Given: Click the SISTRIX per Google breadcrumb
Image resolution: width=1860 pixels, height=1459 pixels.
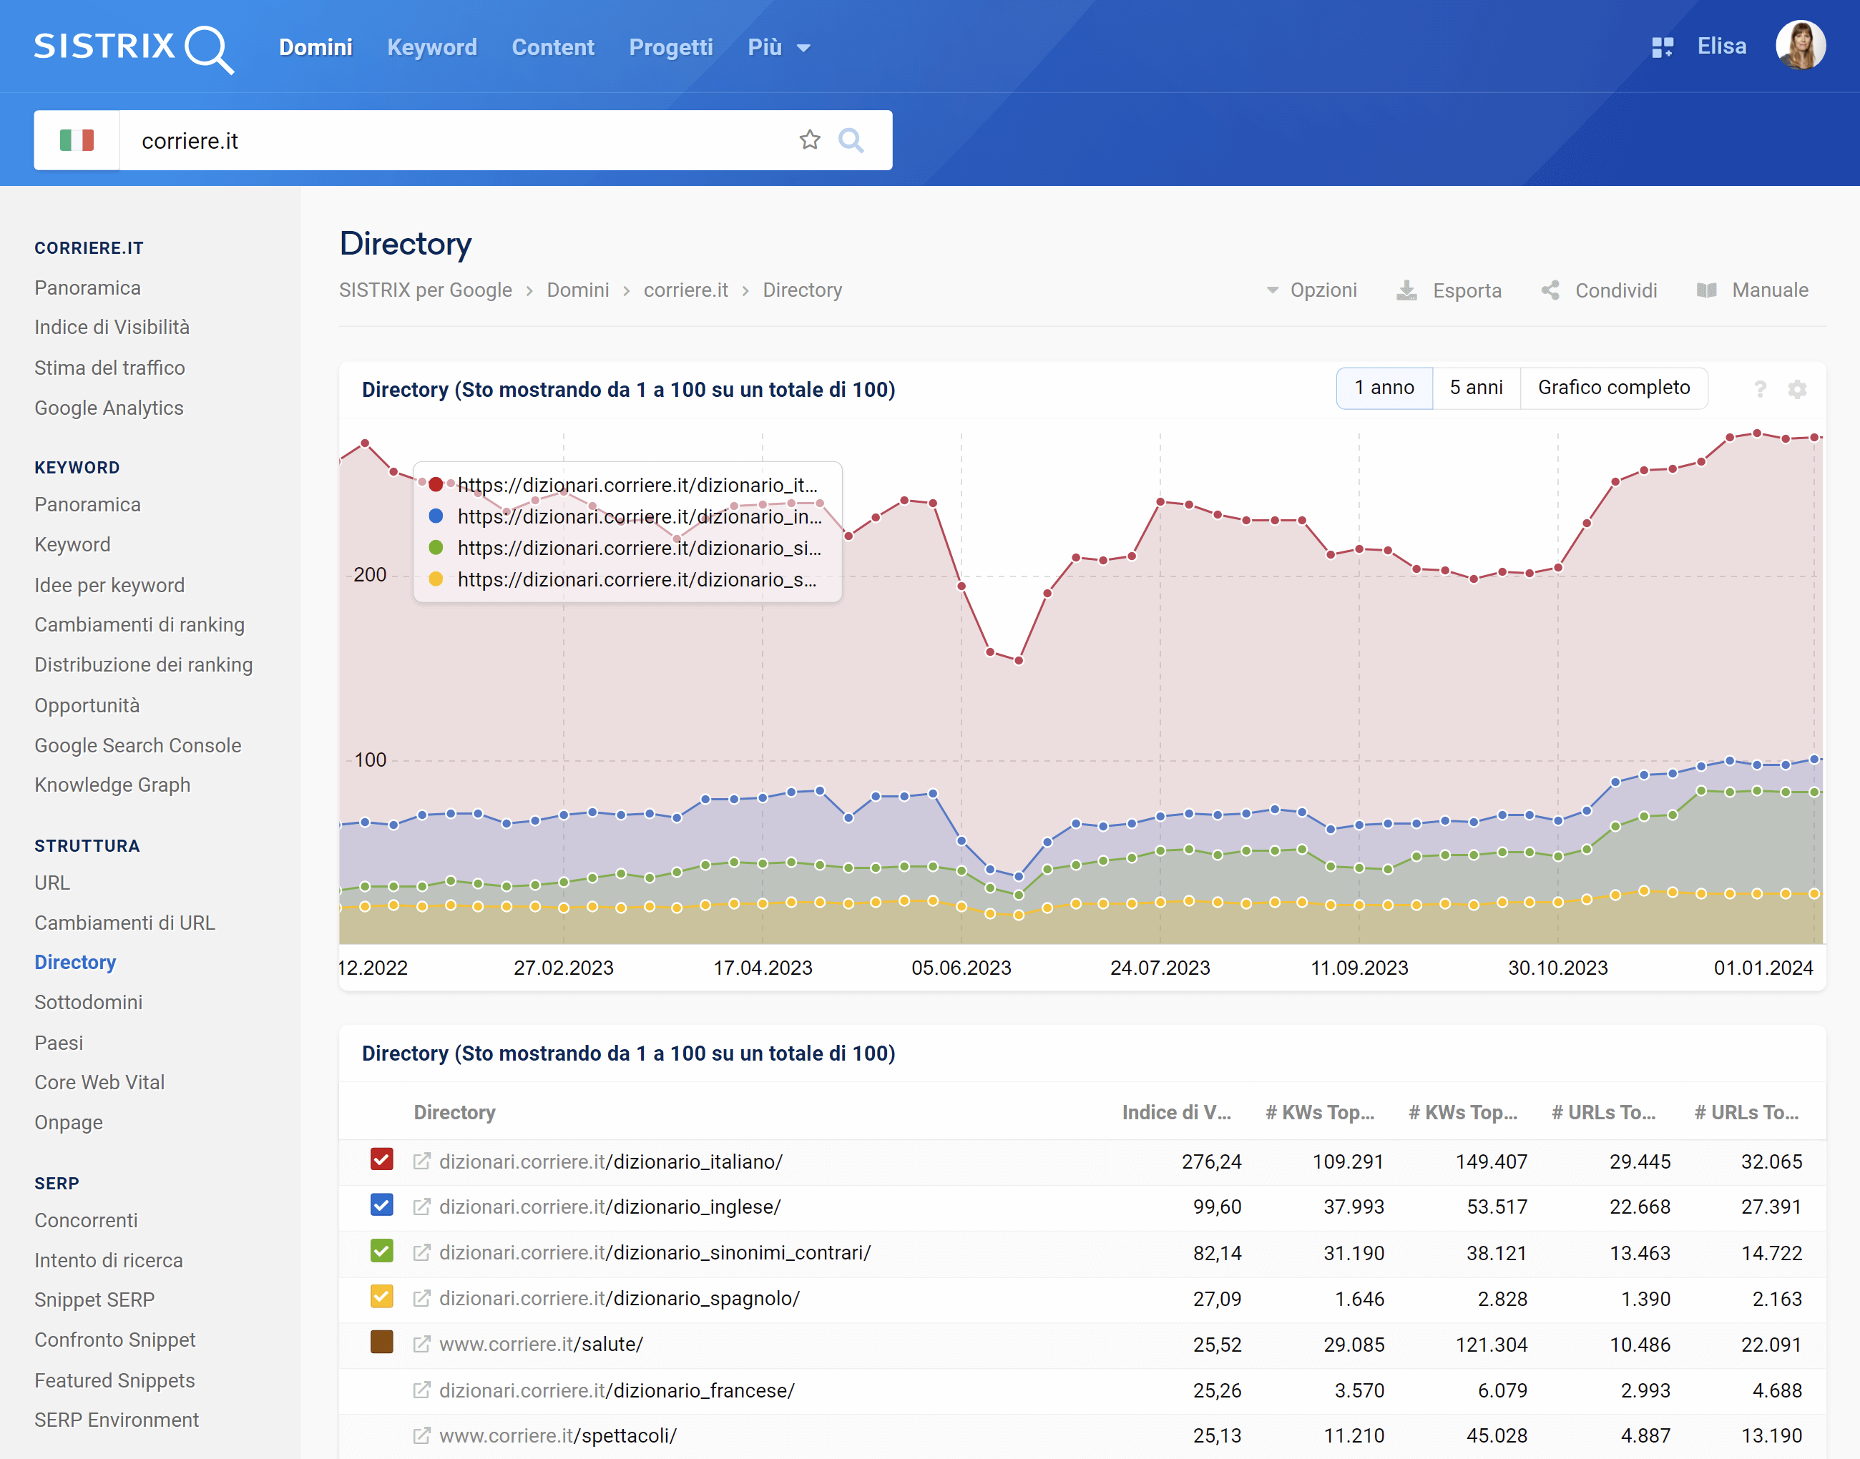Looking at the screenshot, I should point(426,290).
